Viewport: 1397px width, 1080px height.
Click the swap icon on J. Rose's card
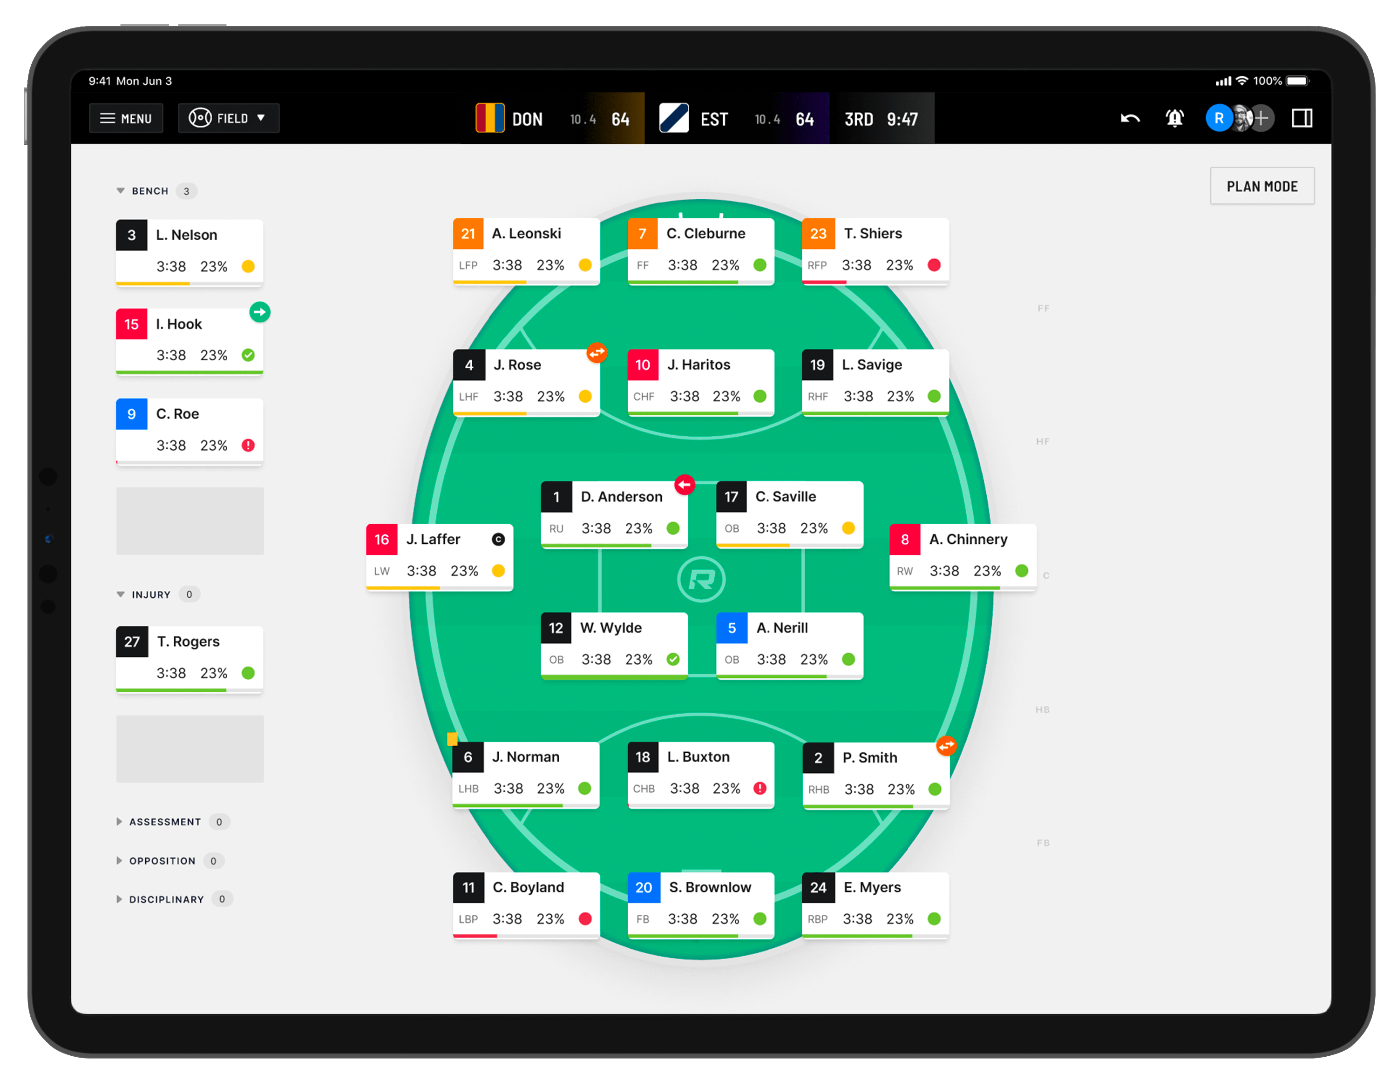[597, 352]
